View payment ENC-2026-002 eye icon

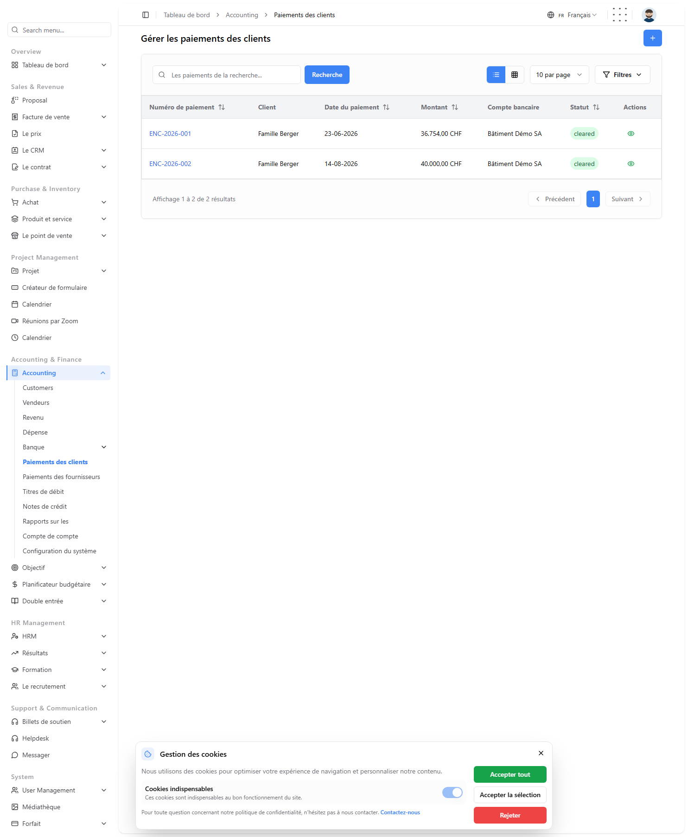click(631, 164)
